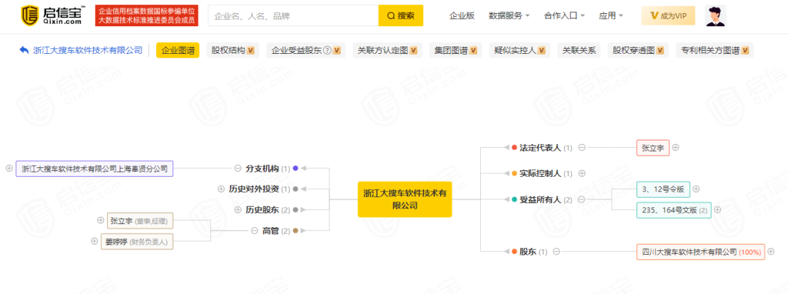The width and height of the screenshot is (788, 294).
Task: Go back via 浙江大搜车软件技术有限公司 arrow link
Action: pyautogui.click(x=81, y=50)
